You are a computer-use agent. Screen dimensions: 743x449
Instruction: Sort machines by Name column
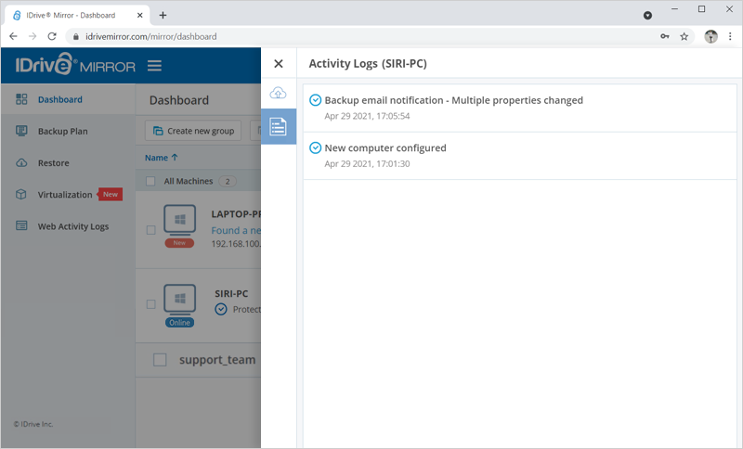161,158
